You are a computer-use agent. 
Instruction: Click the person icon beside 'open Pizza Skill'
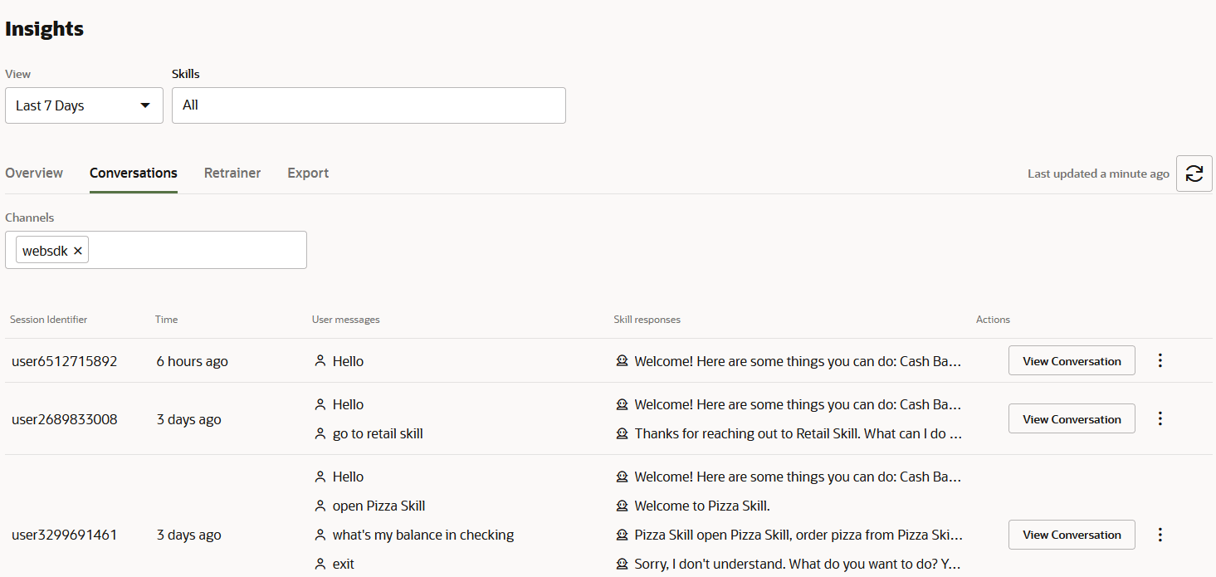[320, 506]
